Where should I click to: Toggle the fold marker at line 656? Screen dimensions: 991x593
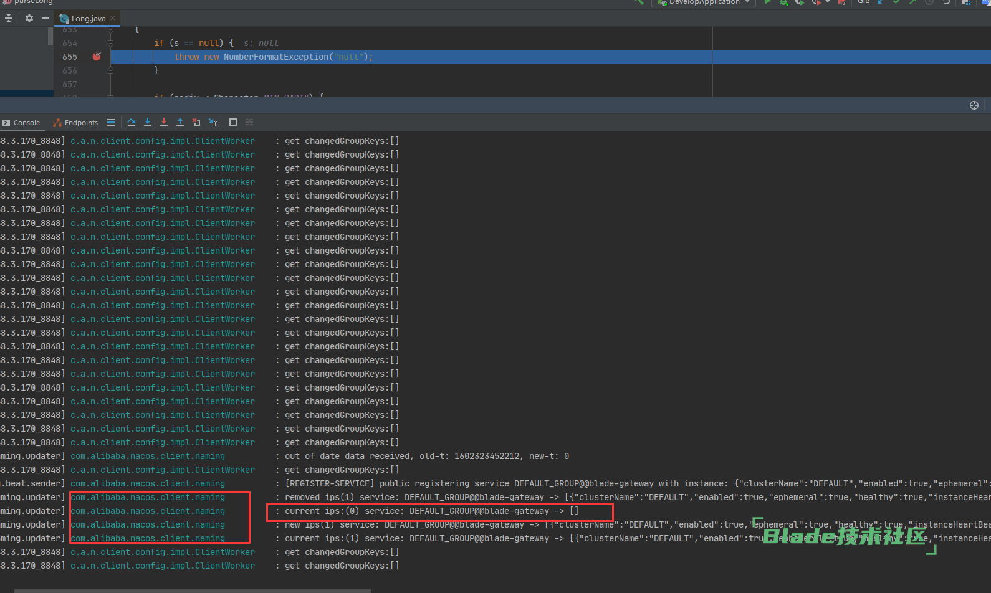pyautogui.click(x=110, y=70)
